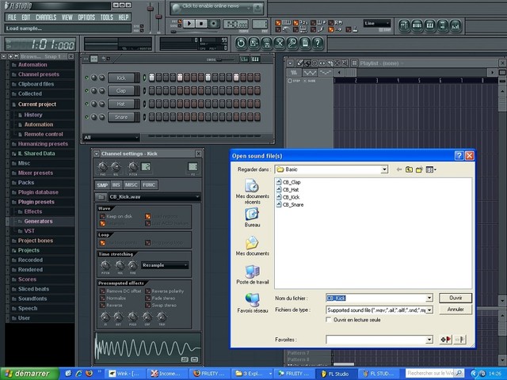Click the Render/export toolbar icon
507x380 pixels.
[x=266, y=43]
